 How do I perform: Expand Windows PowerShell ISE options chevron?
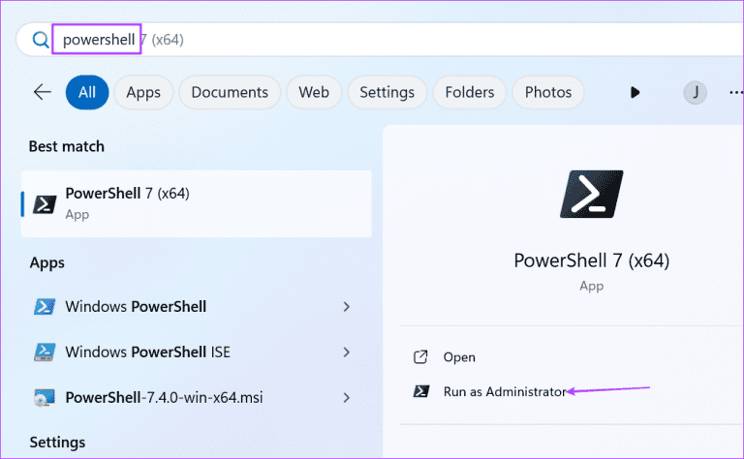point(346,352)
